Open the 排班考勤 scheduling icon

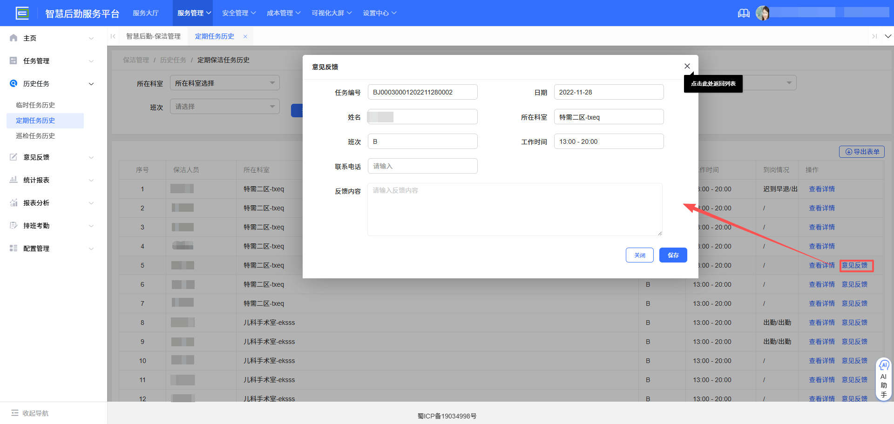(x=13, y=225)
